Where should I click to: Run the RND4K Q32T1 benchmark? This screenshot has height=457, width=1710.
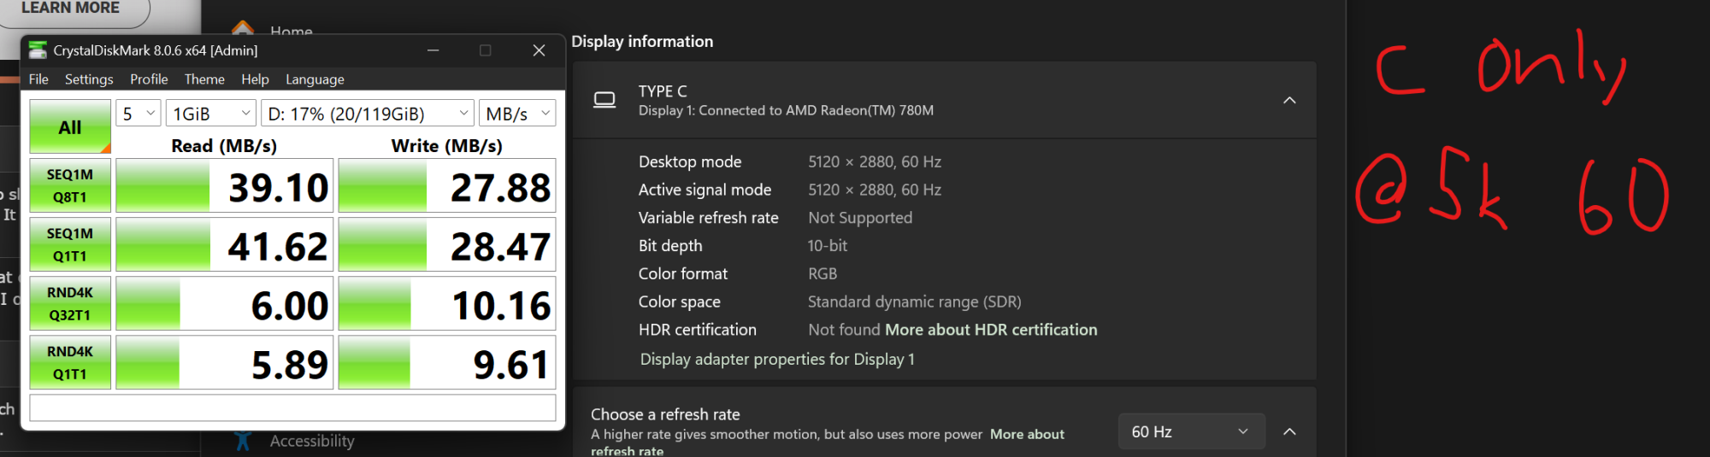point(70,303)
